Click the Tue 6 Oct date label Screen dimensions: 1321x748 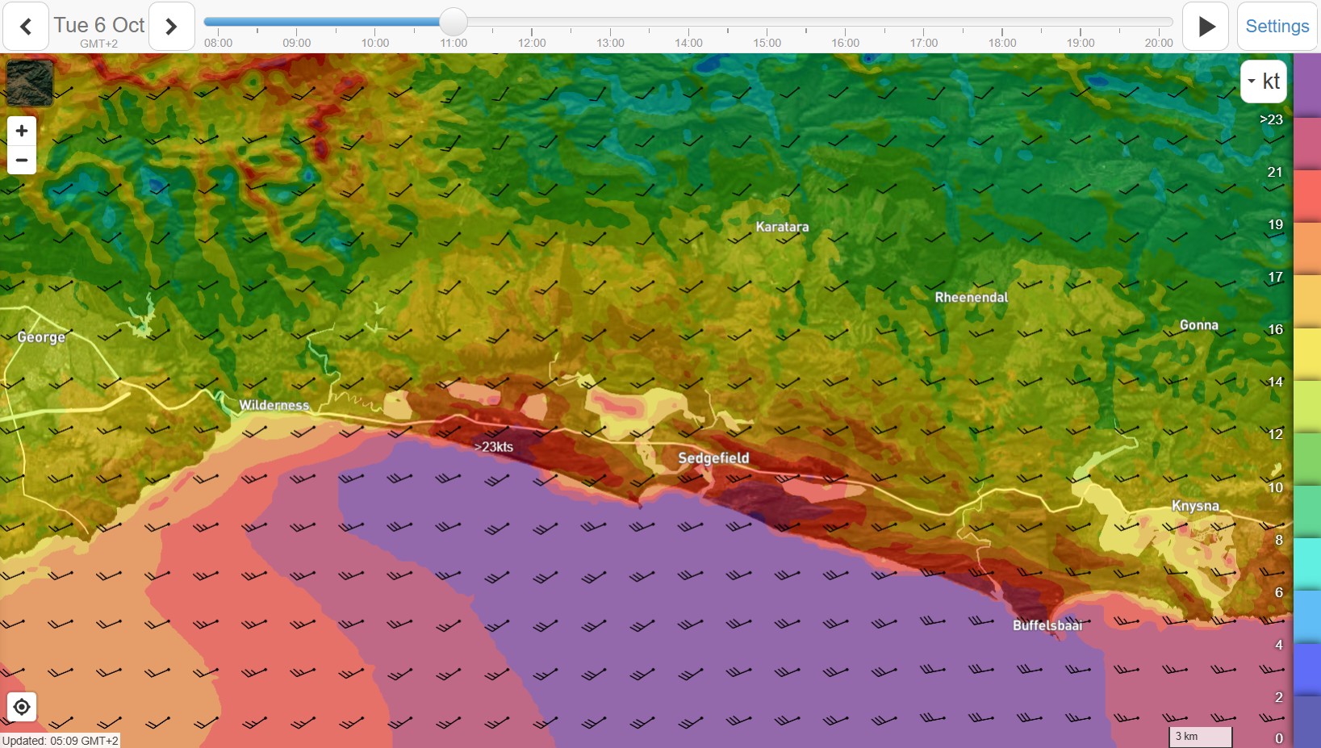(99, 25)
